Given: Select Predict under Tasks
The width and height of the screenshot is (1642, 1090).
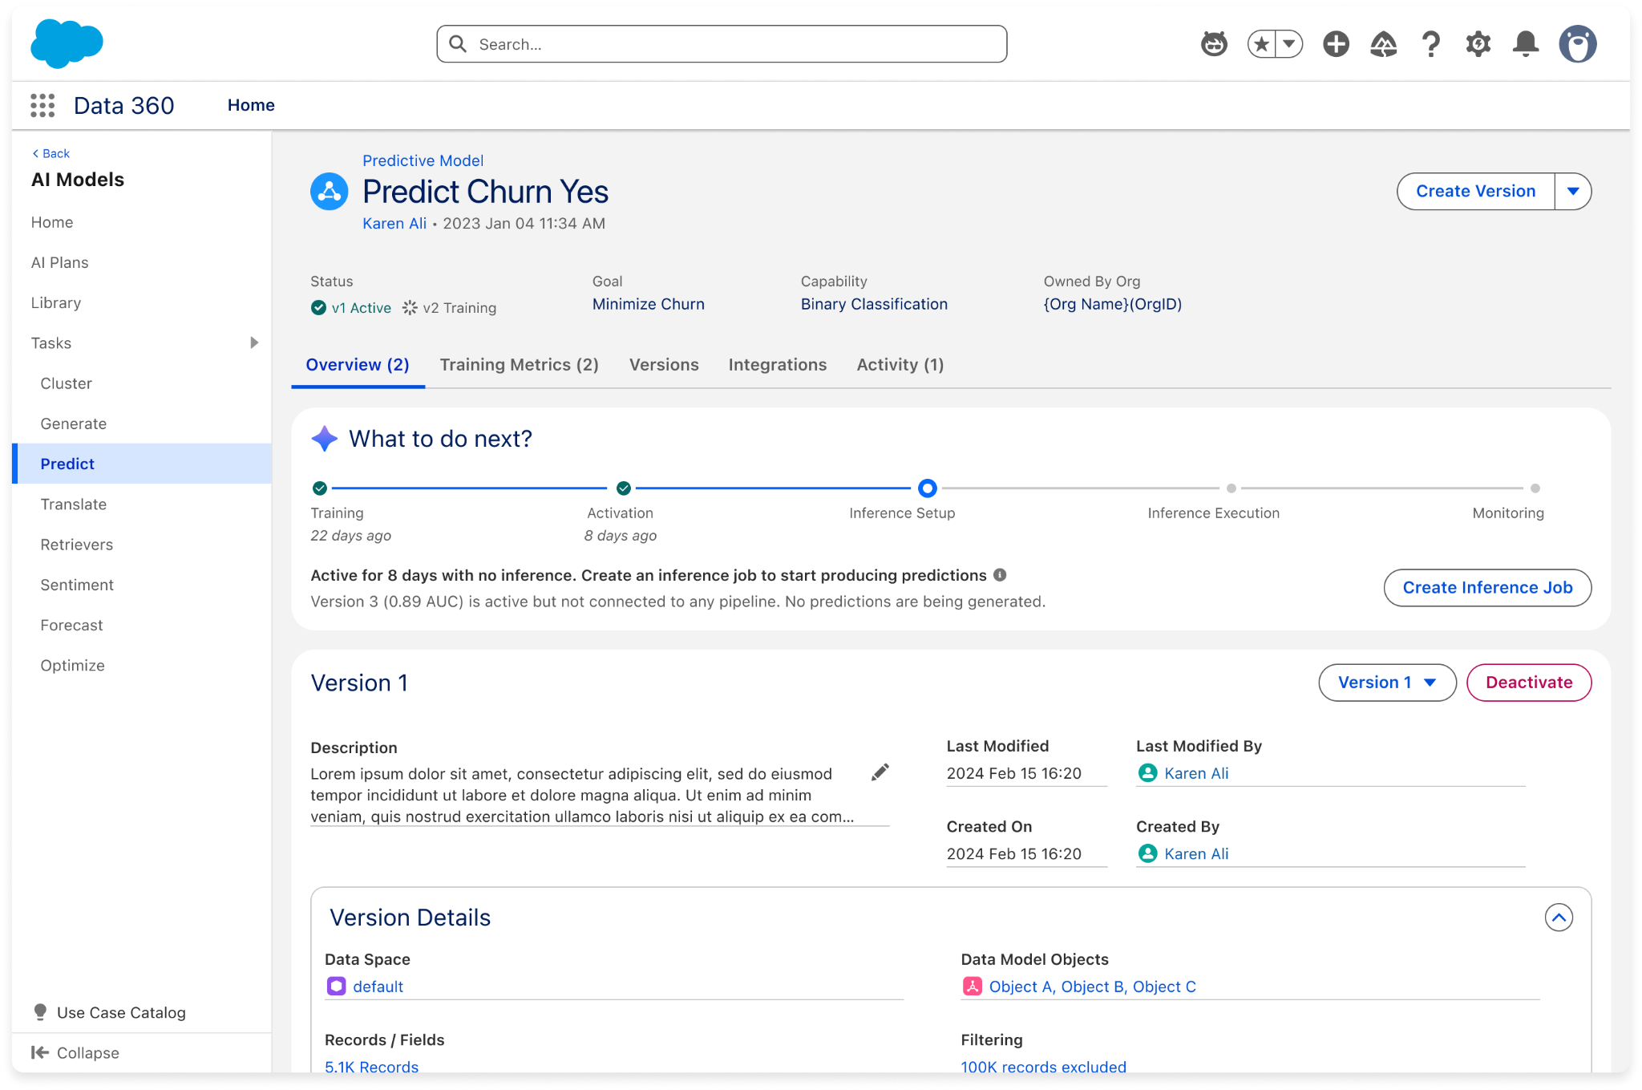Looking at the screenshot, I should pyautogui.click(x=141, y=464).
